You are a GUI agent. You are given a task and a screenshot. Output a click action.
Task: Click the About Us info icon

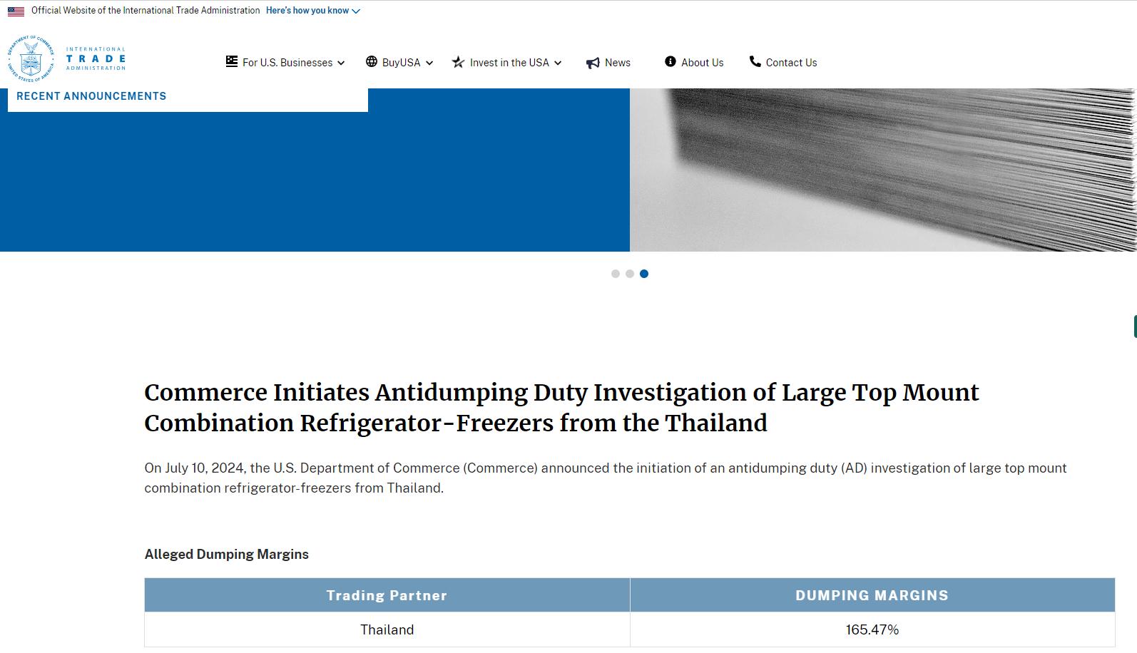click(x=671, y=62)
